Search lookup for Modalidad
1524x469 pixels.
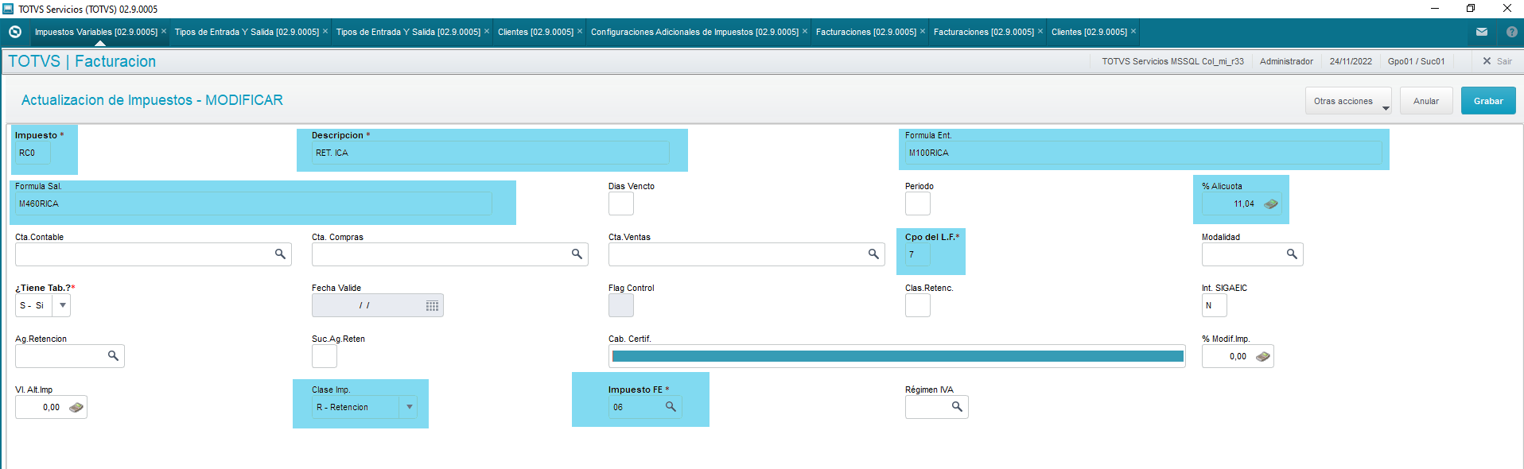[x=1292, y=254]
